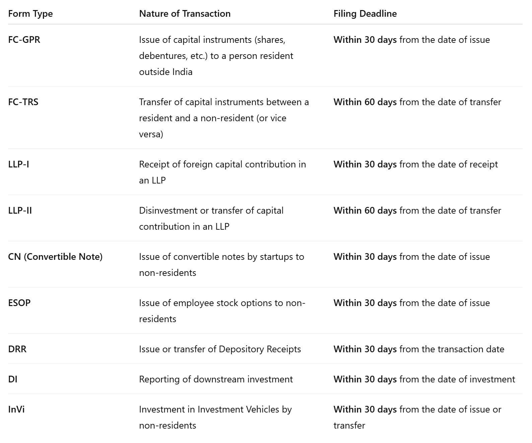Click 'Reporting of downstream investment' description
The width and height of the screenshot is (532, 443).
click(216, 379)
